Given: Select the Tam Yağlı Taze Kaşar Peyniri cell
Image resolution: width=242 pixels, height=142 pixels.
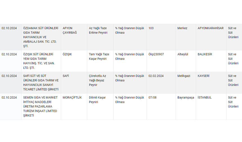Looking at the screenshot, I should (99, 57).
